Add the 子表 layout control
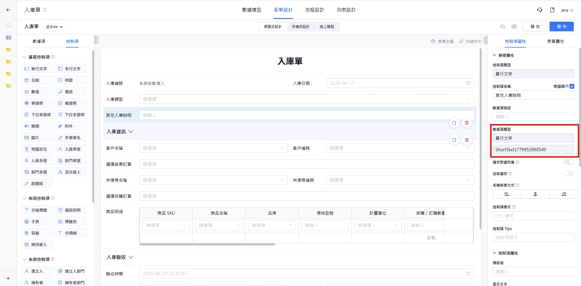This screenshot has width=581, height=286. [37, 221]
